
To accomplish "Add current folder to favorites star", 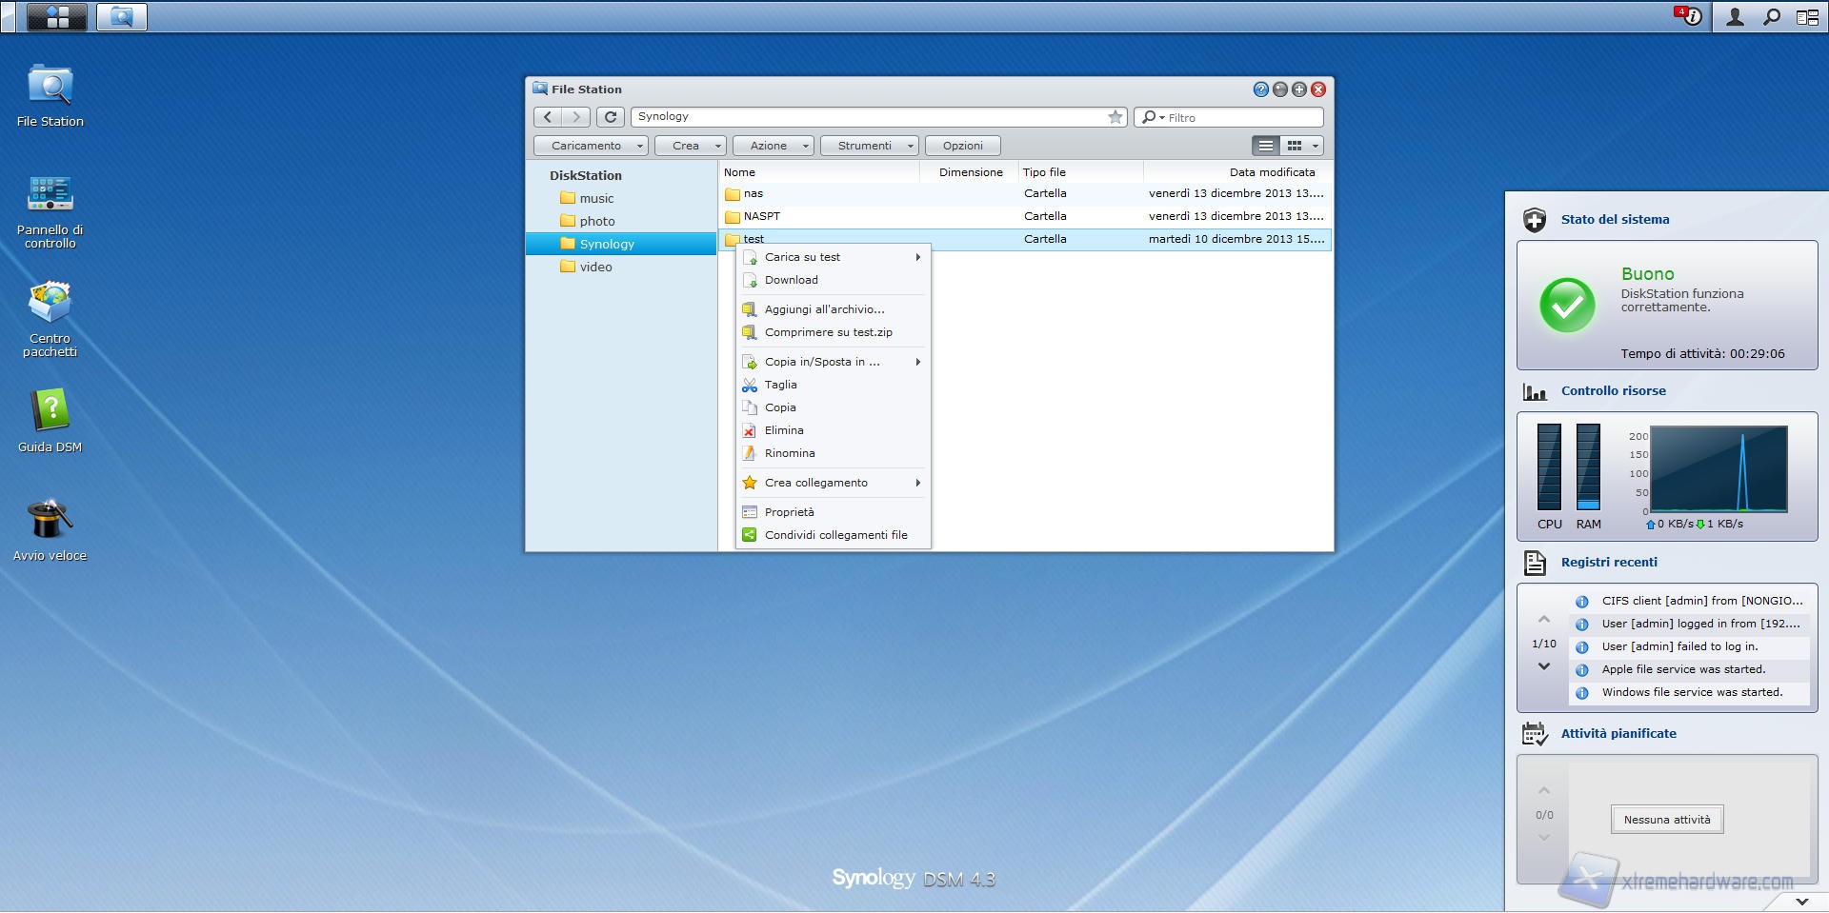I will [x=1115, y=117].
